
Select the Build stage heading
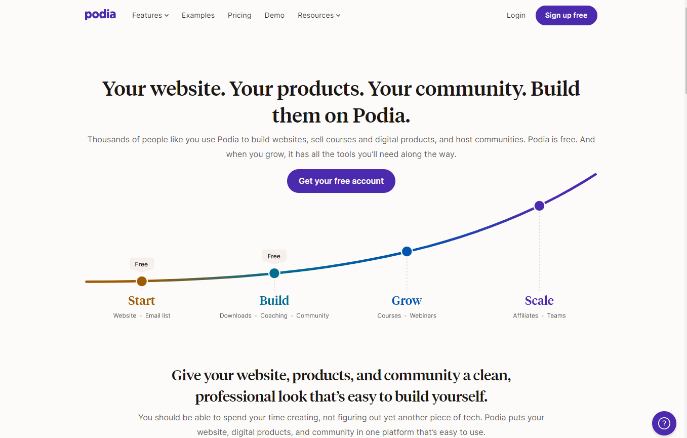tap(274, 300)
